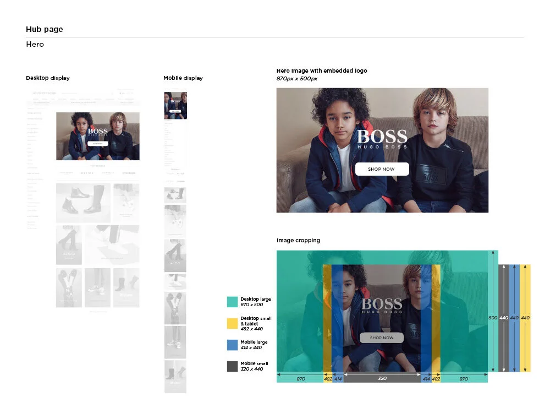This screenshot has height=413, width=550.
Task: Click the Desktop display label
Action: pos(48,78)
